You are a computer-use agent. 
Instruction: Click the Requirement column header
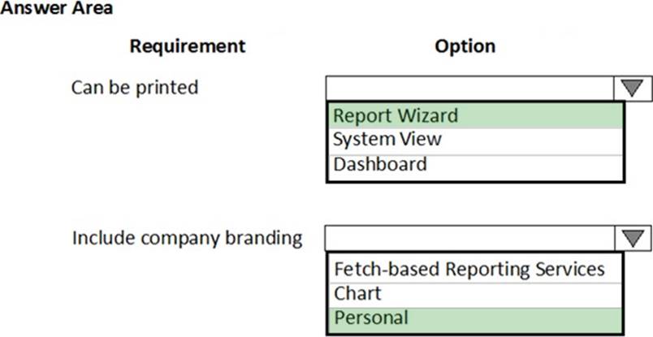click(187, 45)
